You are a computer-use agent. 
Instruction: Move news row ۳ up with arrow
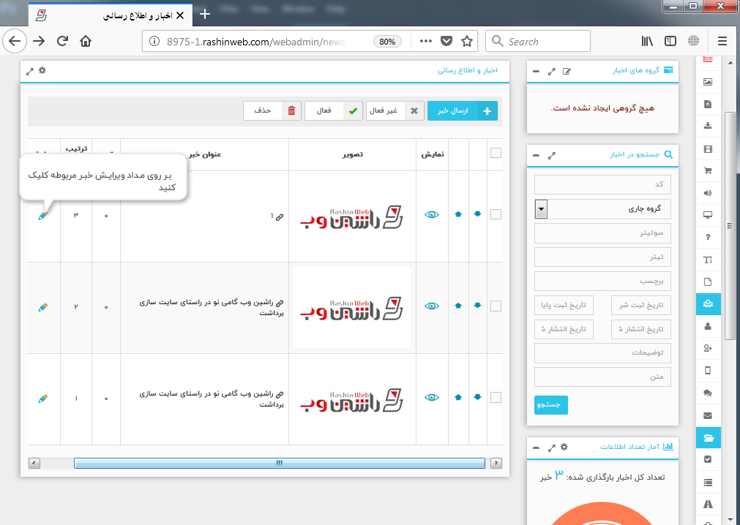coord(457,214)
